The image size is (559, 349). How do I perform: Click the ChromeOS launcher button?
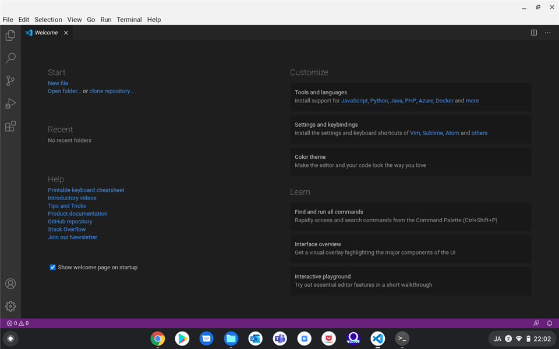coord(10,339)
